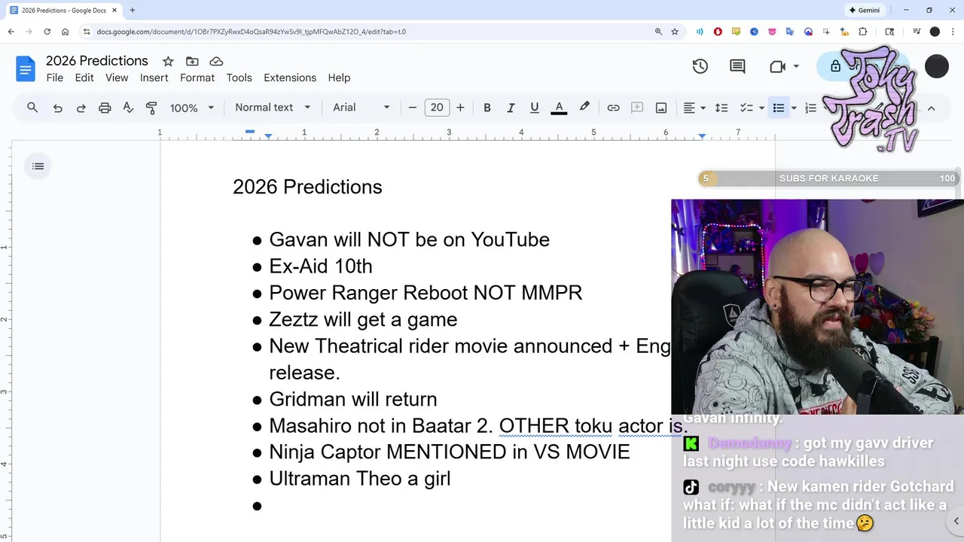Open the Format menu
The height and width of the screenshot is (542, 964).
197,78
